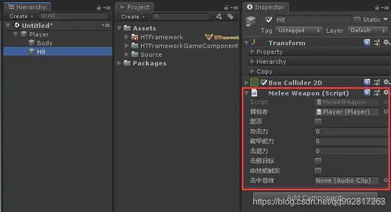Collapse the Assets folder tree
Screen dimensions: 391x212
[x=119, y=28]
